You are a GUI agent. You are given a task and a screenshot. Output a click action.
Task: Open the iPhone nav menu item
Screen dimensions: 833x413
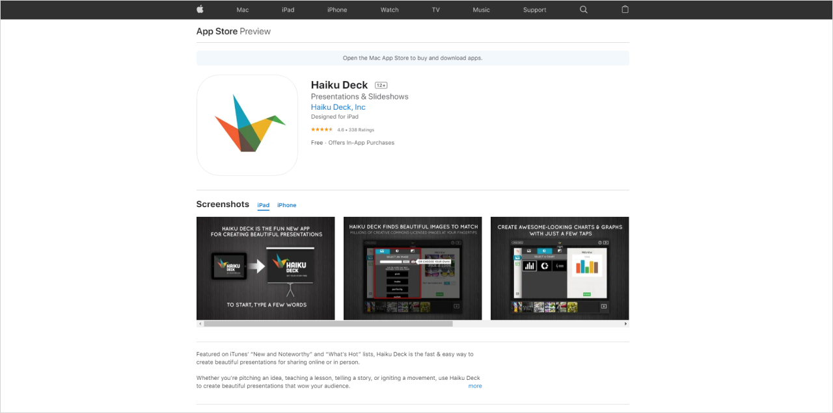pos(337,10)
